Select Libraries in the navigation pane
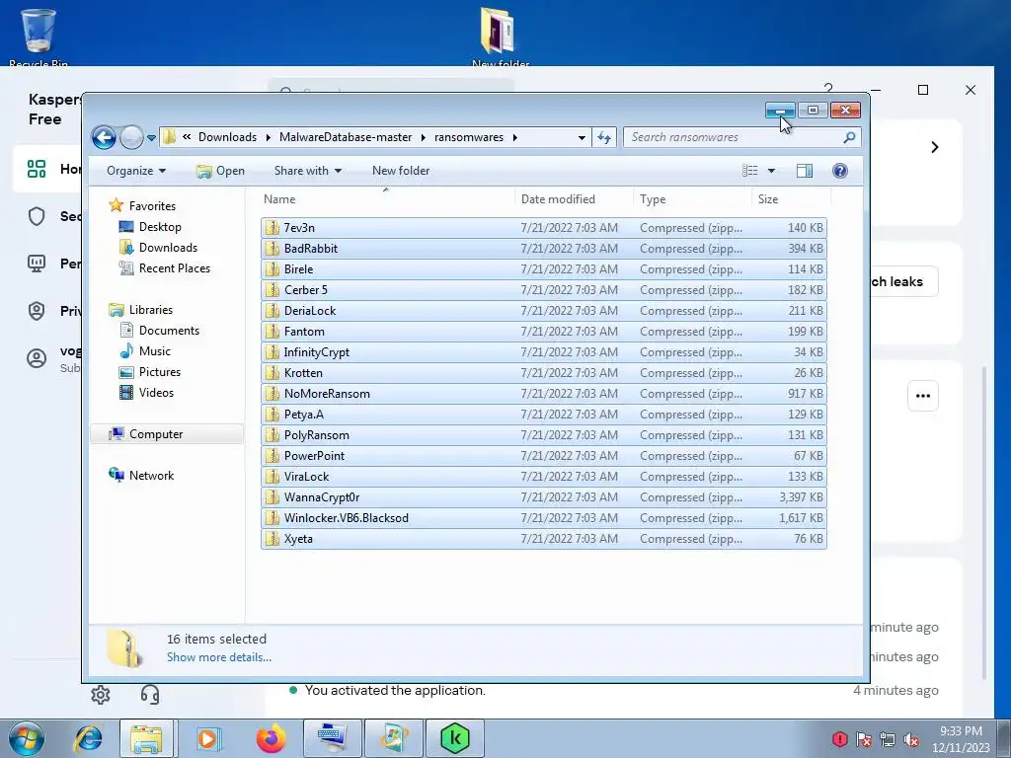This screenshot has height=758, width=1011. click(151, 310)
